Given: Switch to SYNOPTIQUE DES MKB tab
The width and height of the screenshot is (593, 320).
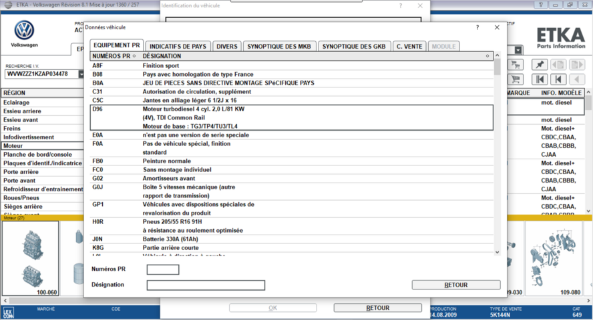Looking at the screenshot, I should coord(279,47).
